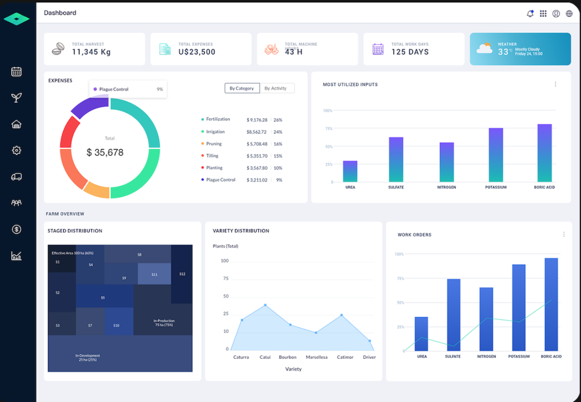Screen dimensions: 581x402
Task: Open the analytics chart sidebar icon
Action: click(16, 255)
